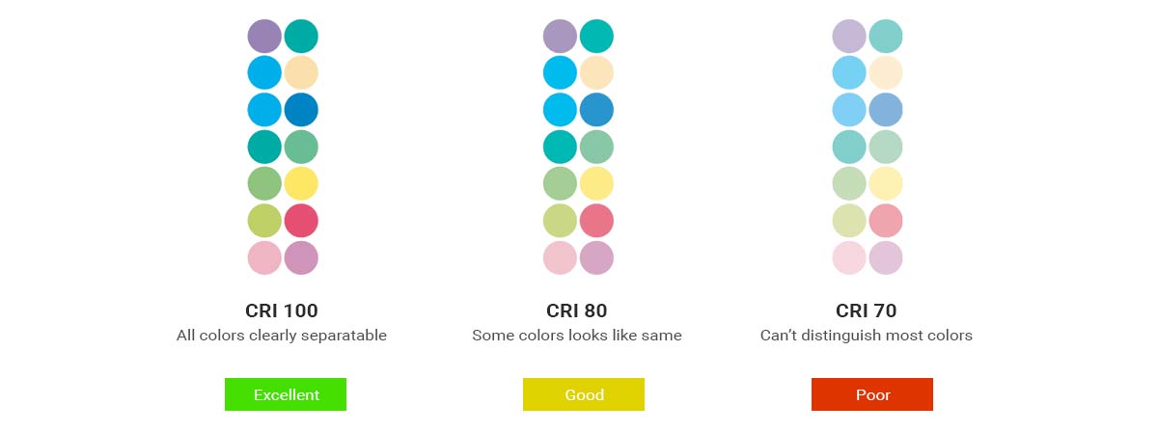Image resolution: width=1158 pixels, height=432 pixels.
Task: Pick the pale yellow swatch in CRI 70
Action: 886,184
